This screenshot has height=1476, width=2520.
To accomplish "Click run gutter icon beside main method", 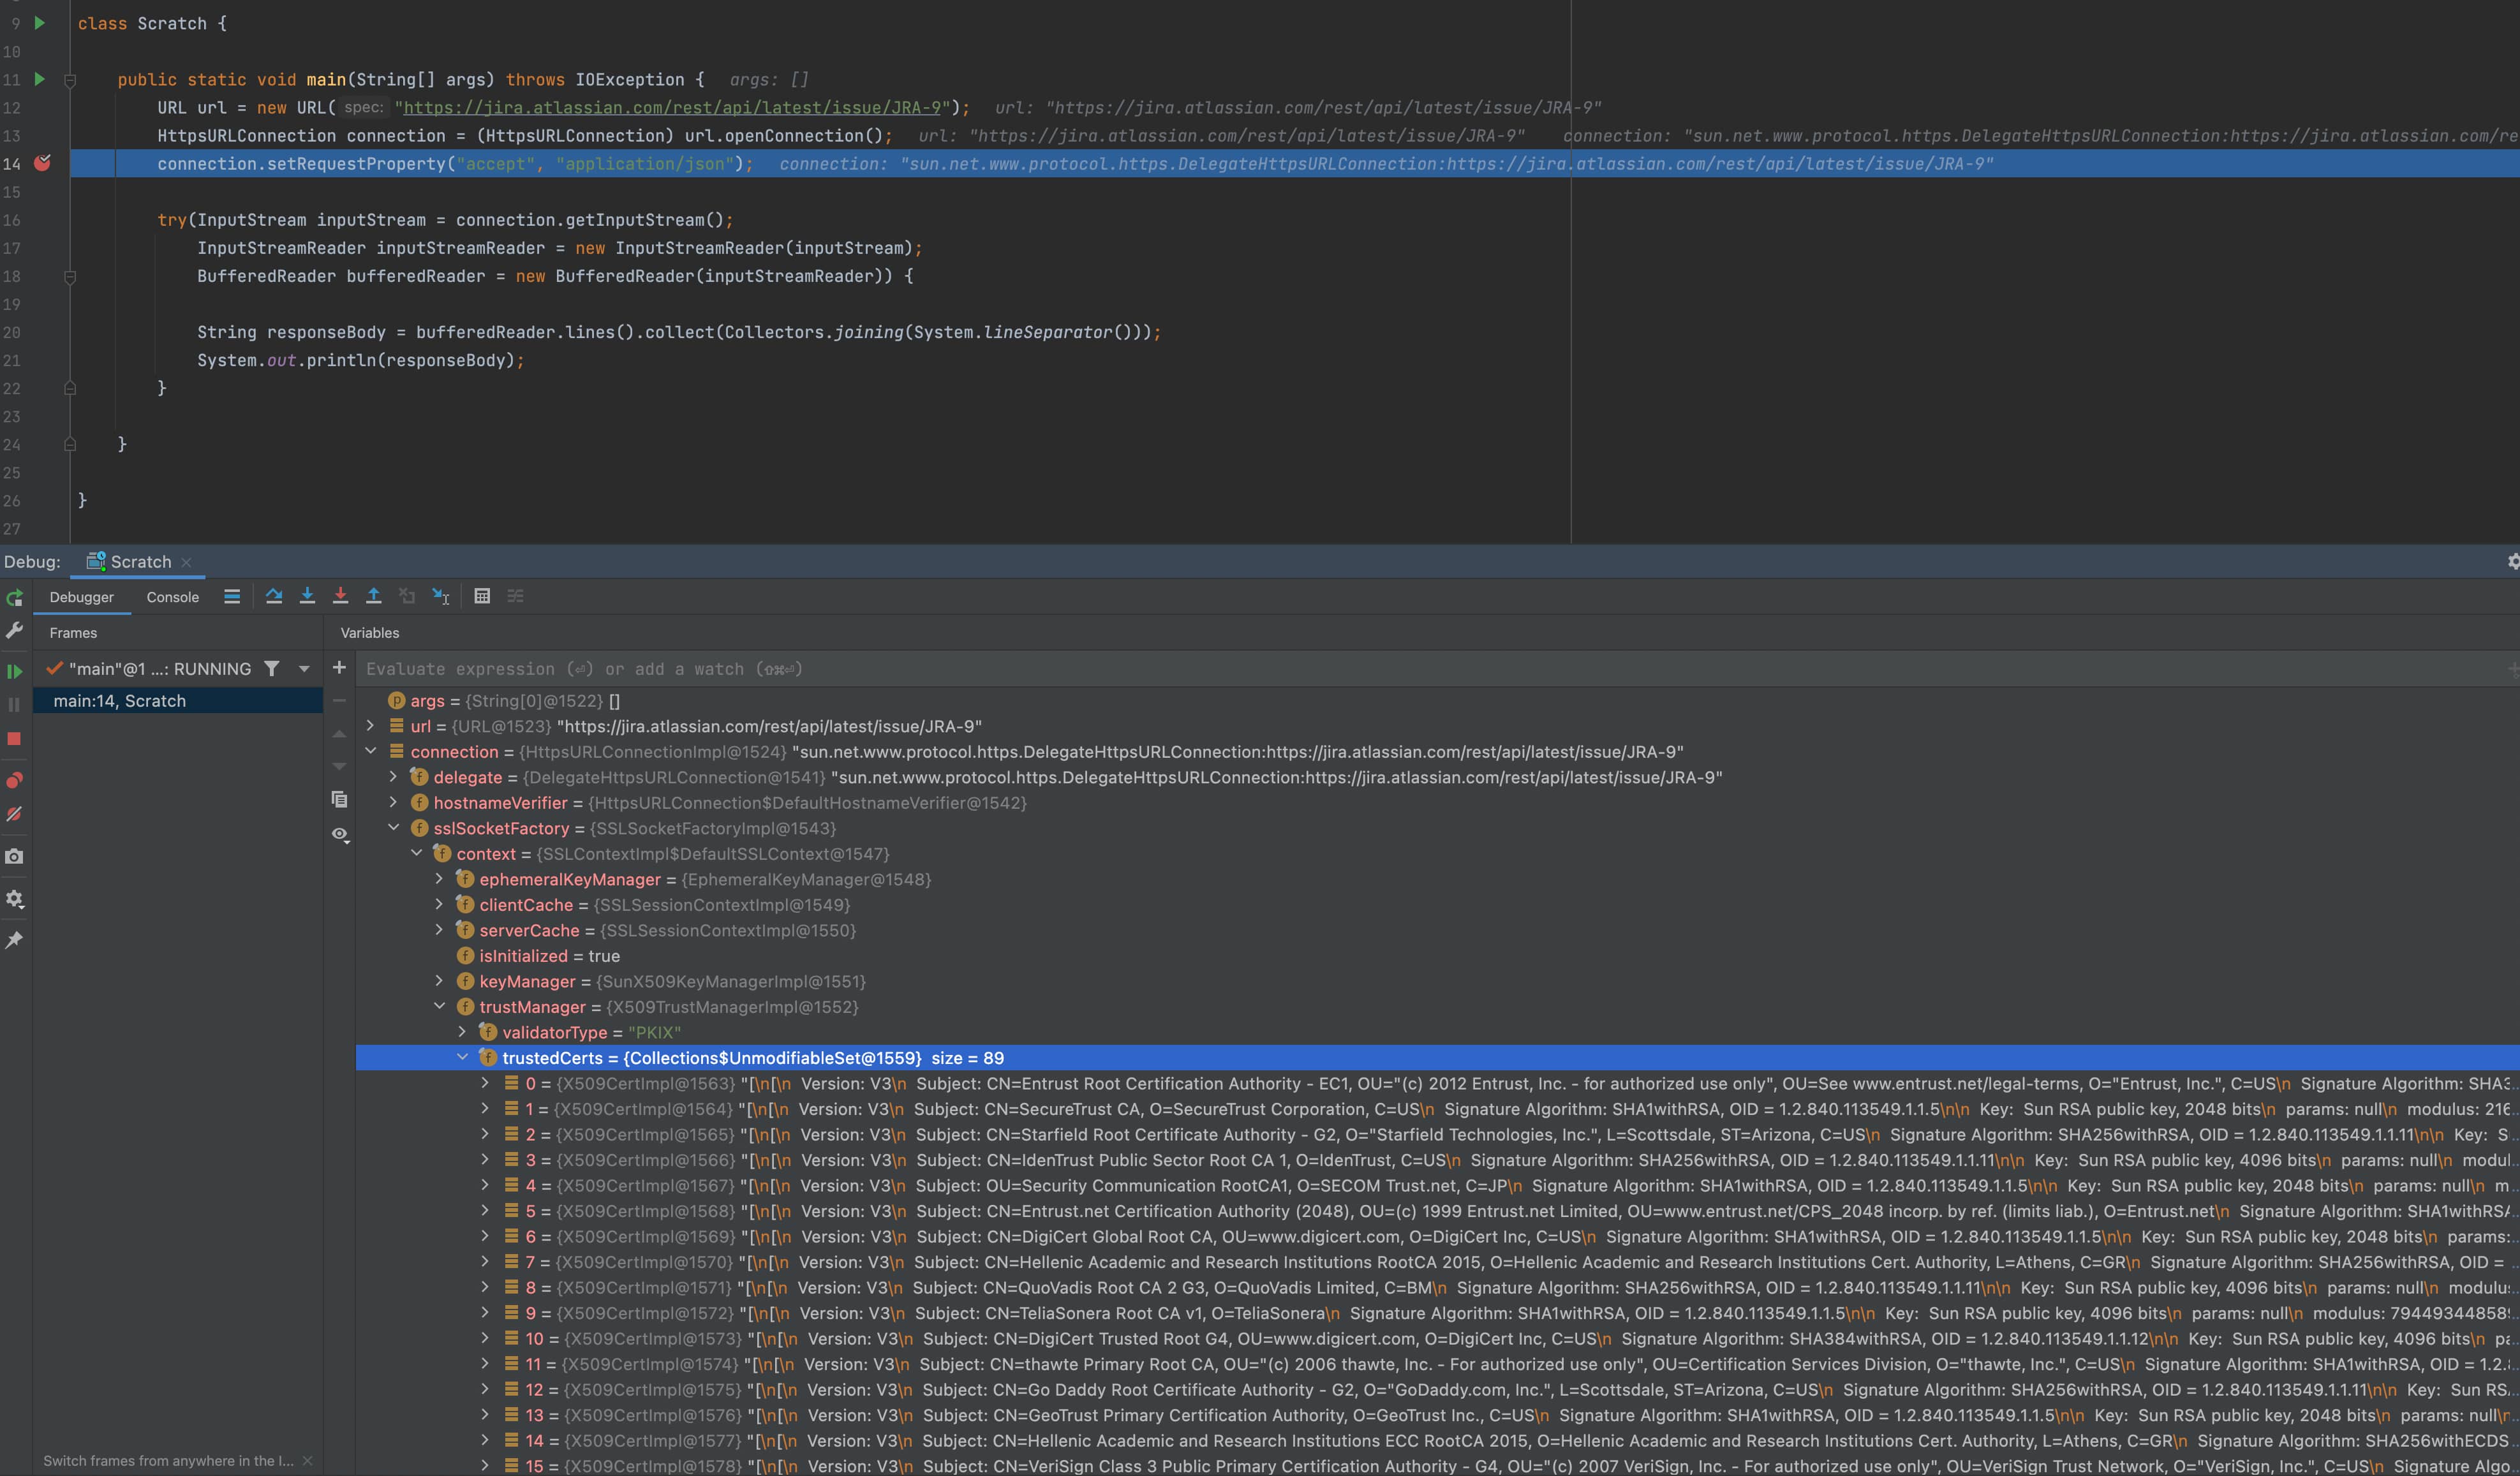I will (40, 78).
